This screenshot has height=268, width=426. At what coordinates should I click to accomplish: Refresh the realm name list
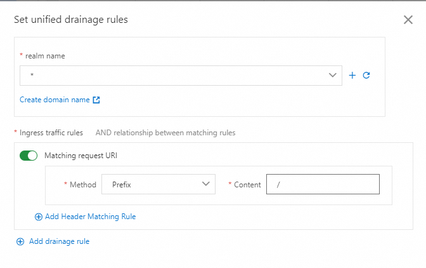pos(366,76)
